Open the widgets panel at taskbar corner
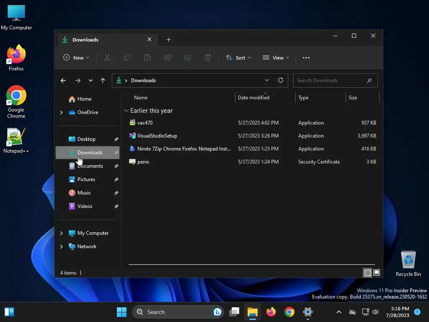The height and width of the screenshot is (322, 429). click(x=9, y=312)
